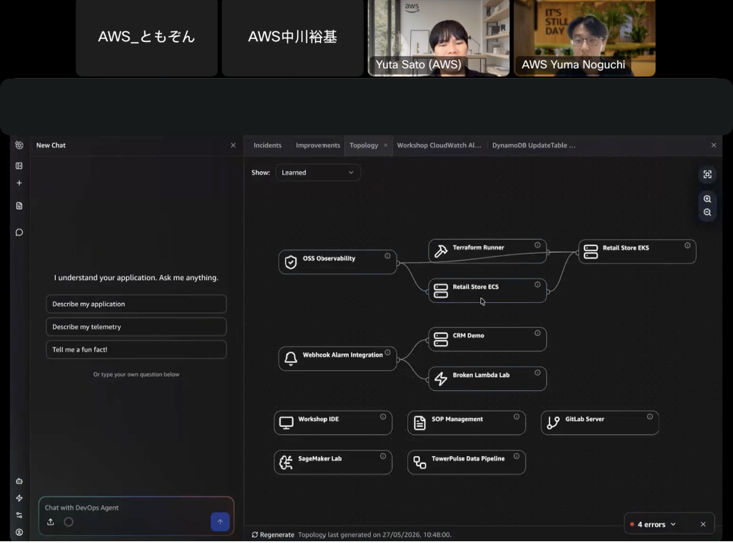Select the AWS中川裕基 participant tile
The height and width of the screenshot is (543, 733).
coord(293,38)
